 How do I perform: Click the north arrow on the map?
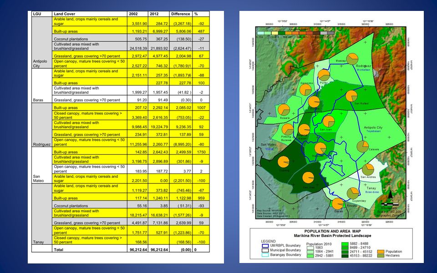(x=391, y=194)
